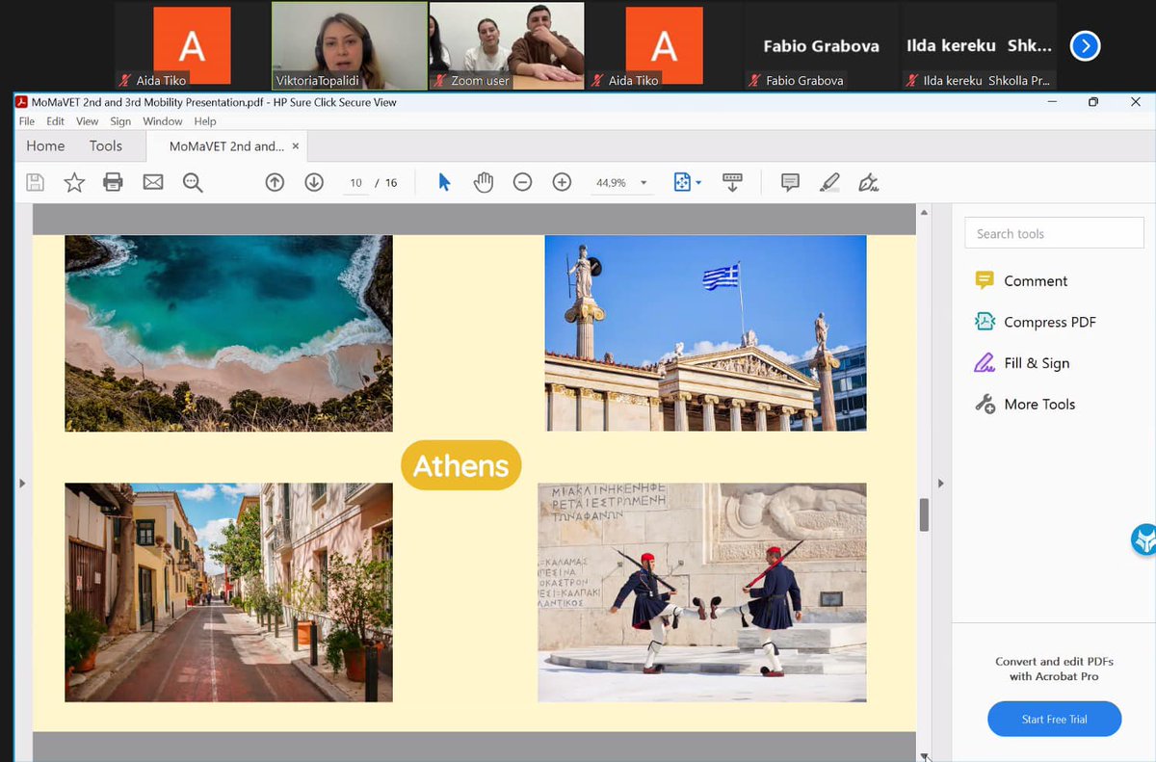Select the Zoom user video tile
This screenshot has width=1156, height=762.
[x=507, y=45]
